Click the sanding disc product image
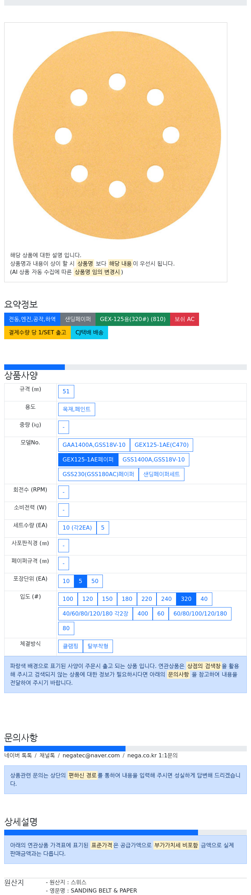Image resolution: width=251 pixels, height=895 pixels. (x=117, y=135)
